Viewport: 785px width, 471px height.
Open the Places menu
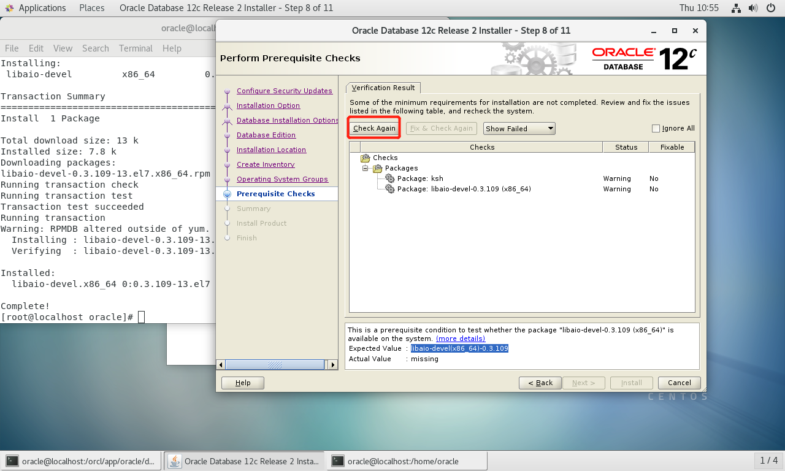92,8
